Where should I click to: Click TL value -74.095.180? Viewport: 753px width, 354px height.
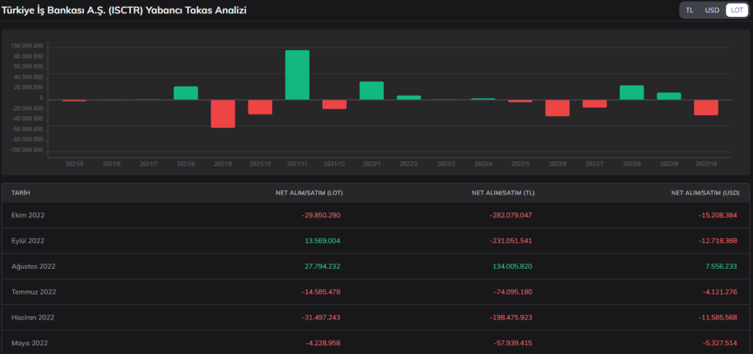513,292
